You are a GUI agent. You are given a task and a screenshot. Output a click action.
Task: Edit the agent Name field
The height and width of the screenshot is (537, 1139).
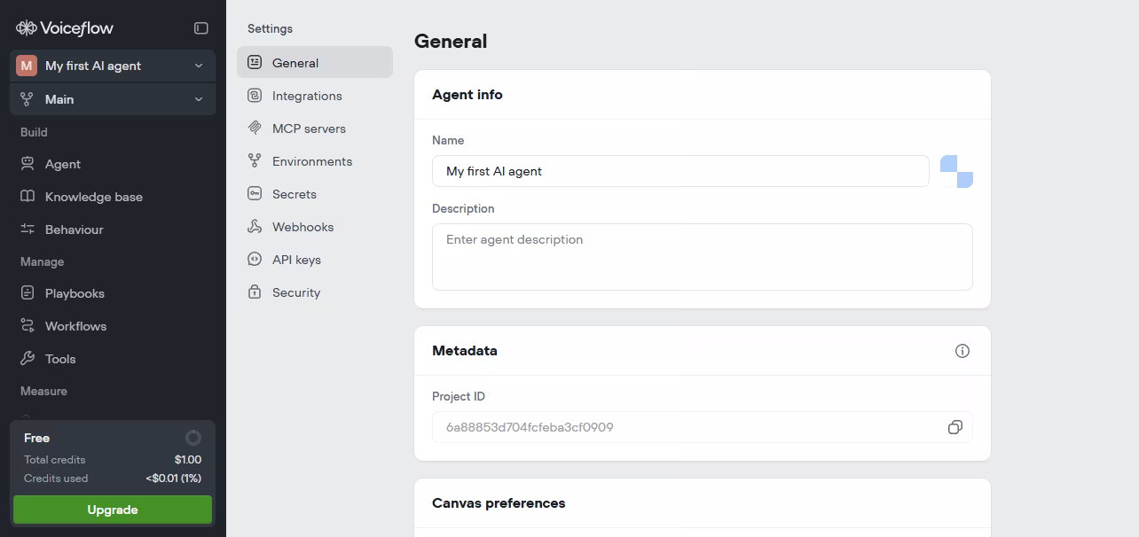(x=680, y=171)
